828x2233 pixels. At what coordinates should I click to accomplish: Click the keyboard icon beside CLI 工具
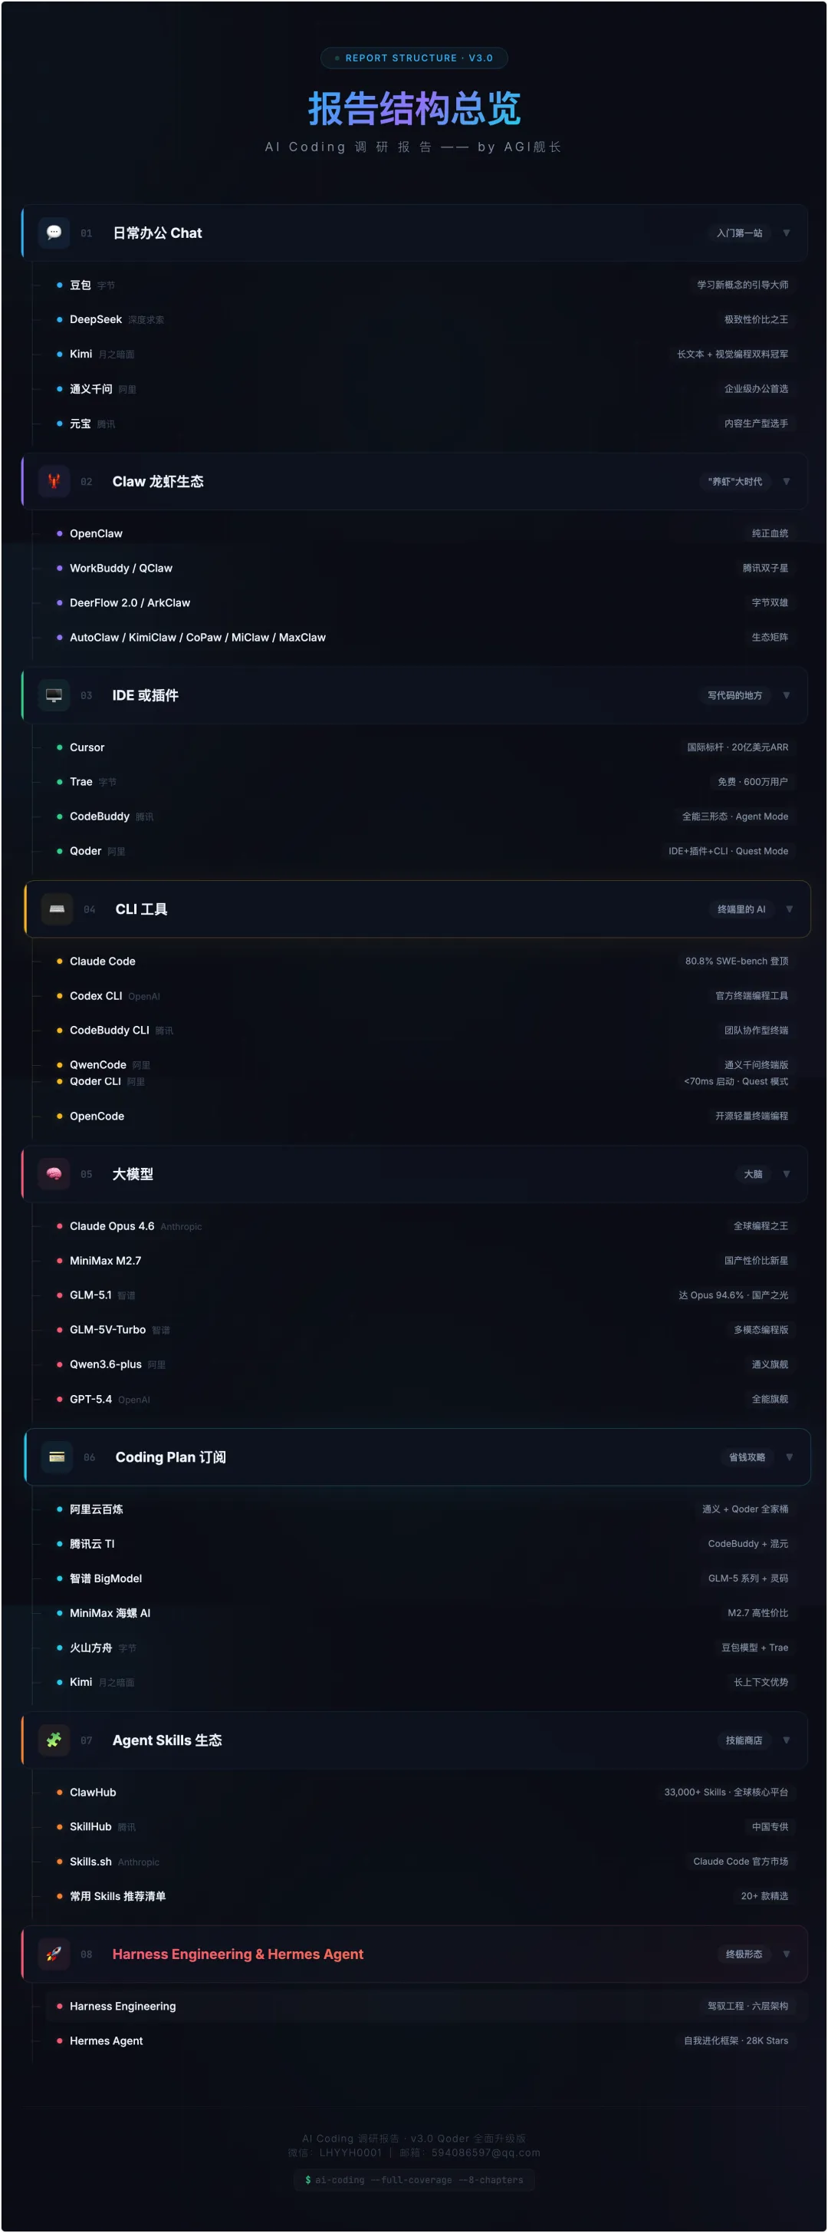[x=58, y=909]
